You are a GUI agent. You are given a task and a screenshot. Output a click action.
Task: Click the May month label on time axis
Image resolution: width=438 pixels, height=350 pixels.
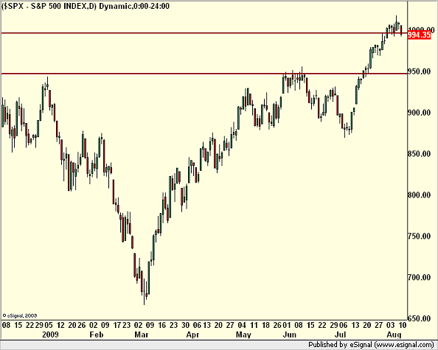[x=243, y=335]
